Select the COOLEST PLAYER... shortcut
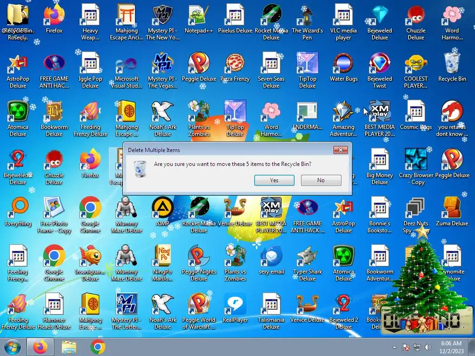475x356 pixels. click(x=416, y=70)
